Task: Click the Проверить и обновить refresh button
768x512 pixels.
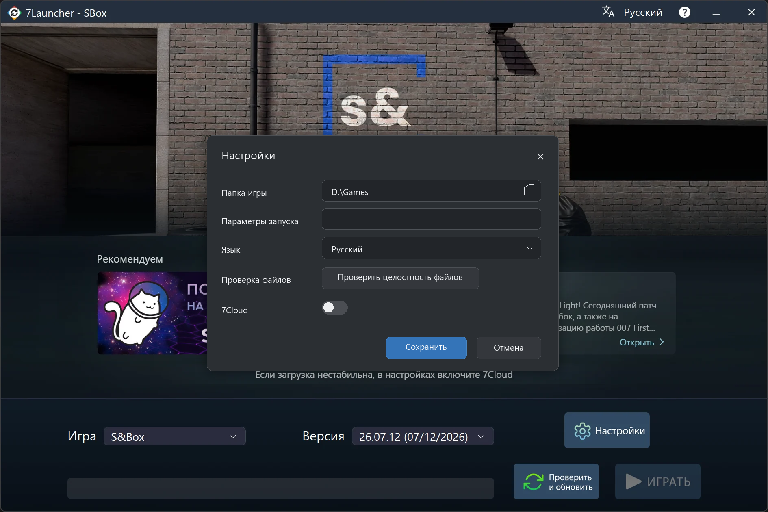Action: pos(556,482)
